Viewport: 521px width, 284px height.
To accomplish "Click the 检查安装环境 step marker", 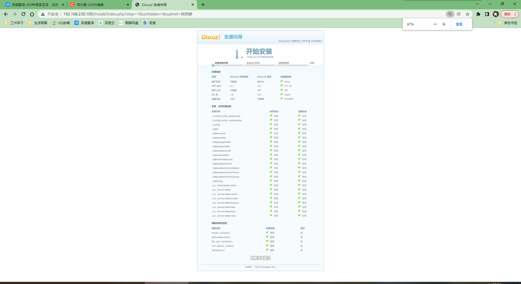I will 213,65.
